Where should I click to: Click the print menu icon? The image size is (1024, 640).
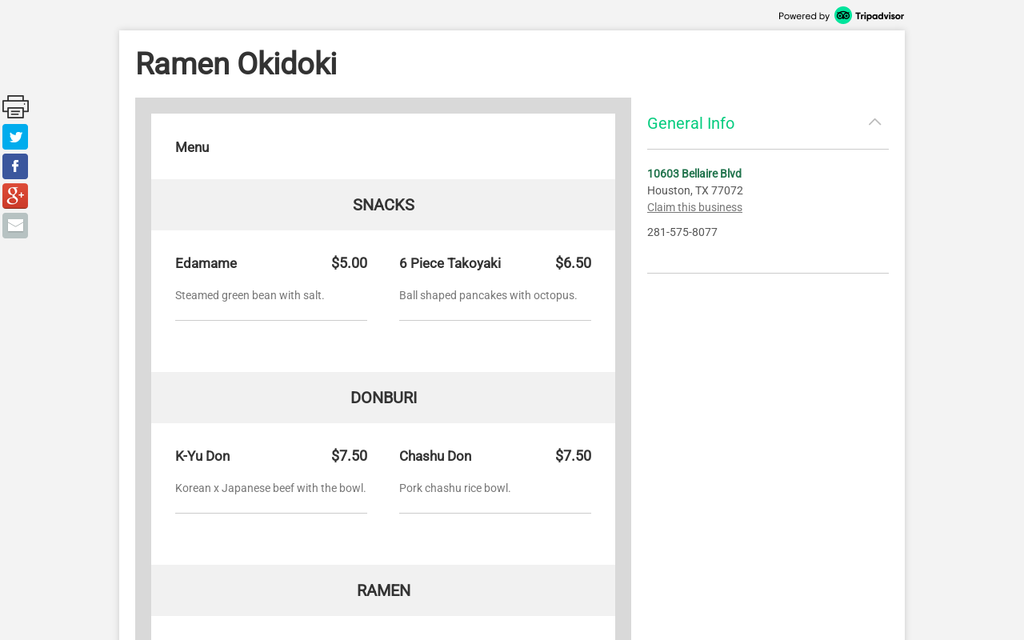point(15,106)
